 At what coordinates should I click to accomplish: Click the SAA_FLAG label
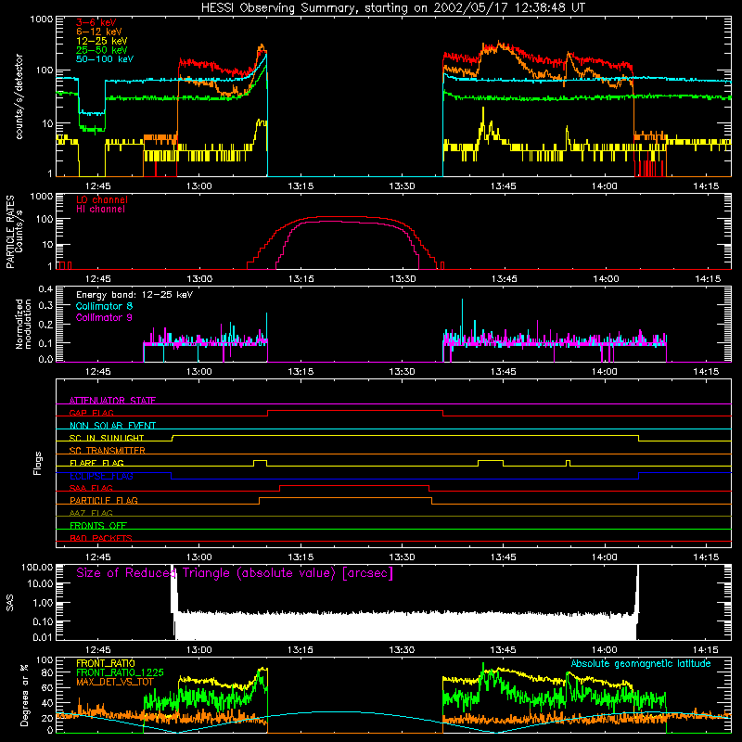click(91, 488)
